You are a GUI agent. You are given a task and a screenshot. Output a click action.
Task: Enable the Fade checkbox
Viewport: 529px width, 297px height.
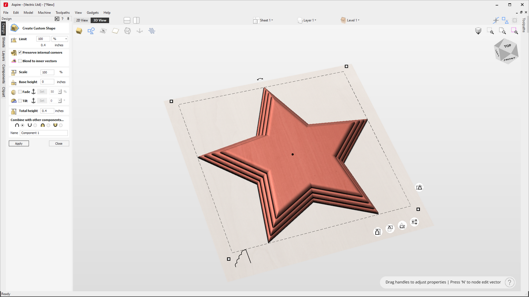point(20,92)
